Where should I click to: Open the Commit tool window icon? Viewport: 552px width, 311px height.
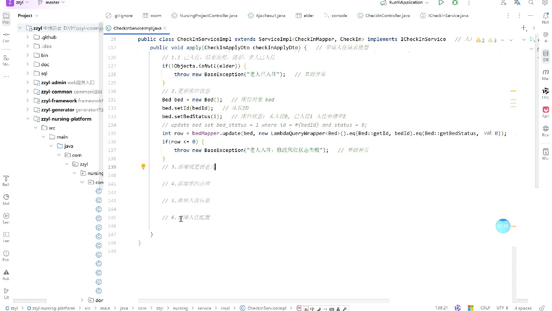coord(6,37)
